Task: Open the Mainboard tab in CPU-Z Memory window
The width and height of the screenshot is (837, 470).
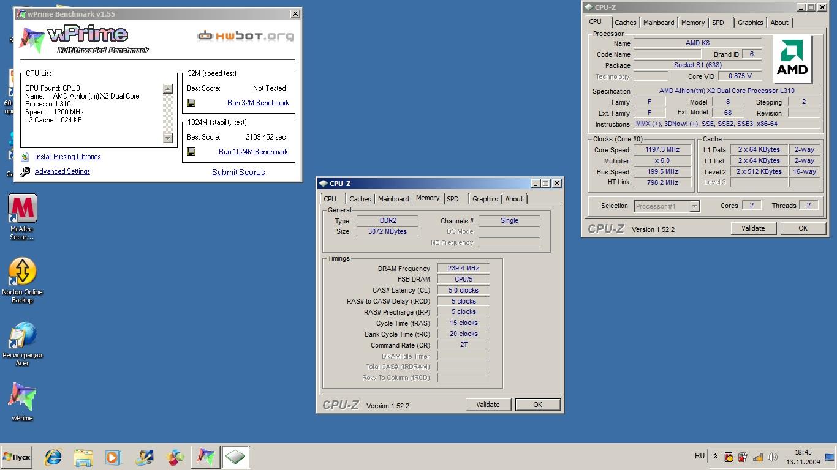Action: click(393, 199)
